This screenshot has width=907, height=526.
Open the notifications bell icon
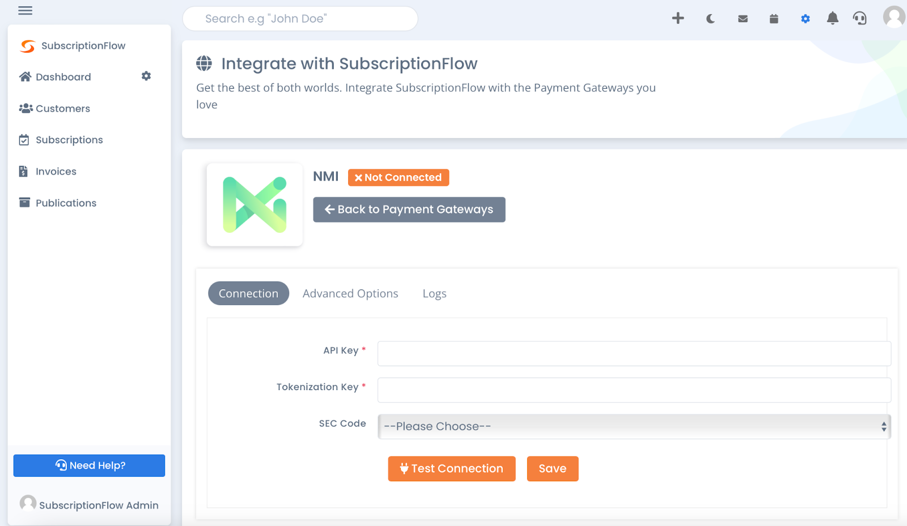point(832,18)
